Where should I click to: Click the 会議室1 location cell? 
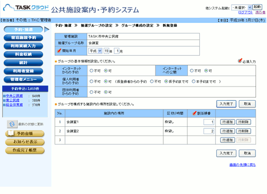coord(114,122)
